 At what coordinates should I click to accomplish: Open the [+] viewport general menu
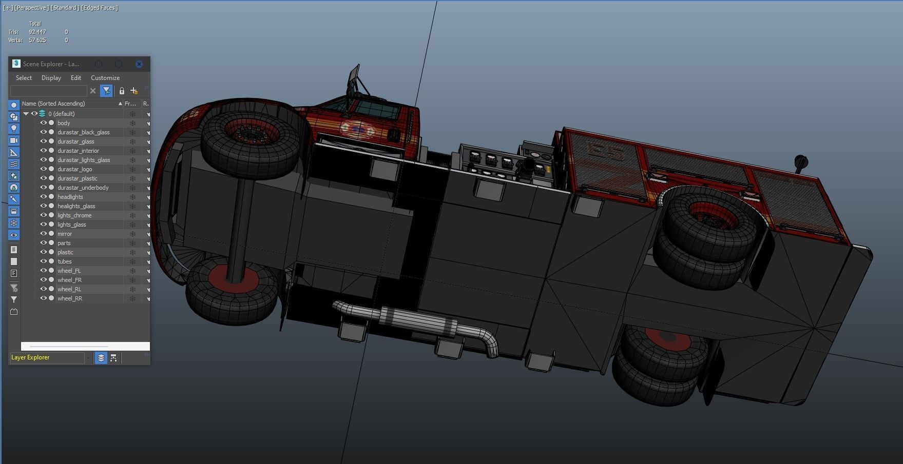(x=8, y=8)
